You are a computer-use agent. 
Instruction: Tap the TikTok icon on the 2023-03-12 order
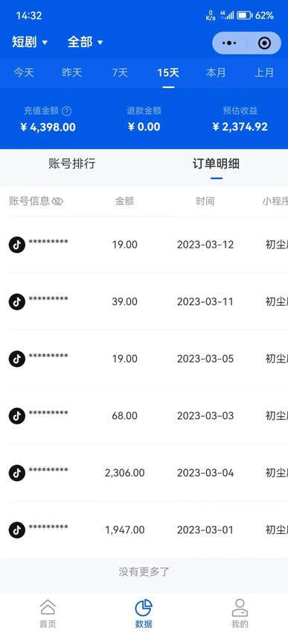coord(17,245)
